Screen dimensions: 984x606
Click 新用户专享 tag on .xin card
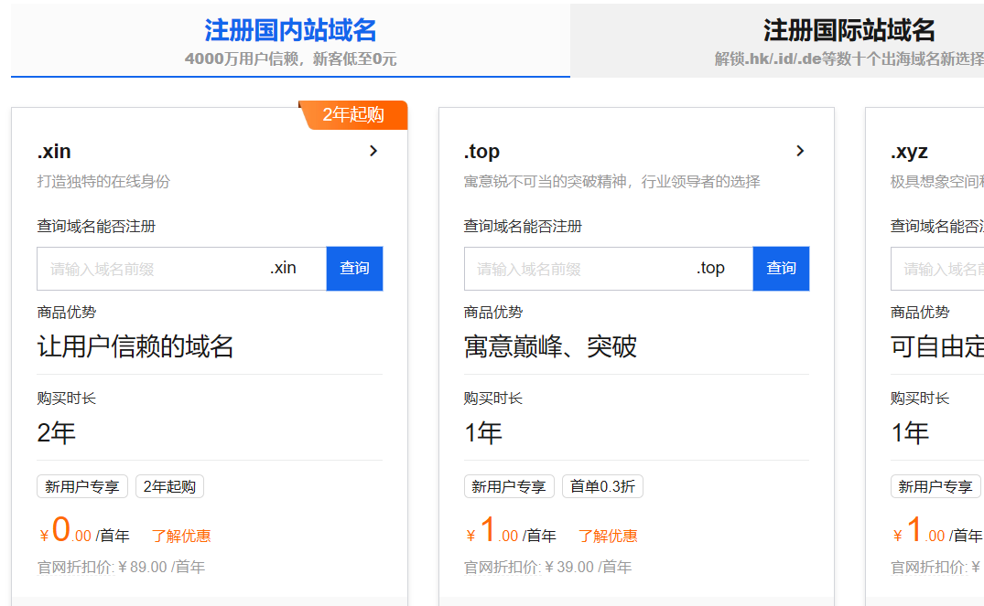82,486
